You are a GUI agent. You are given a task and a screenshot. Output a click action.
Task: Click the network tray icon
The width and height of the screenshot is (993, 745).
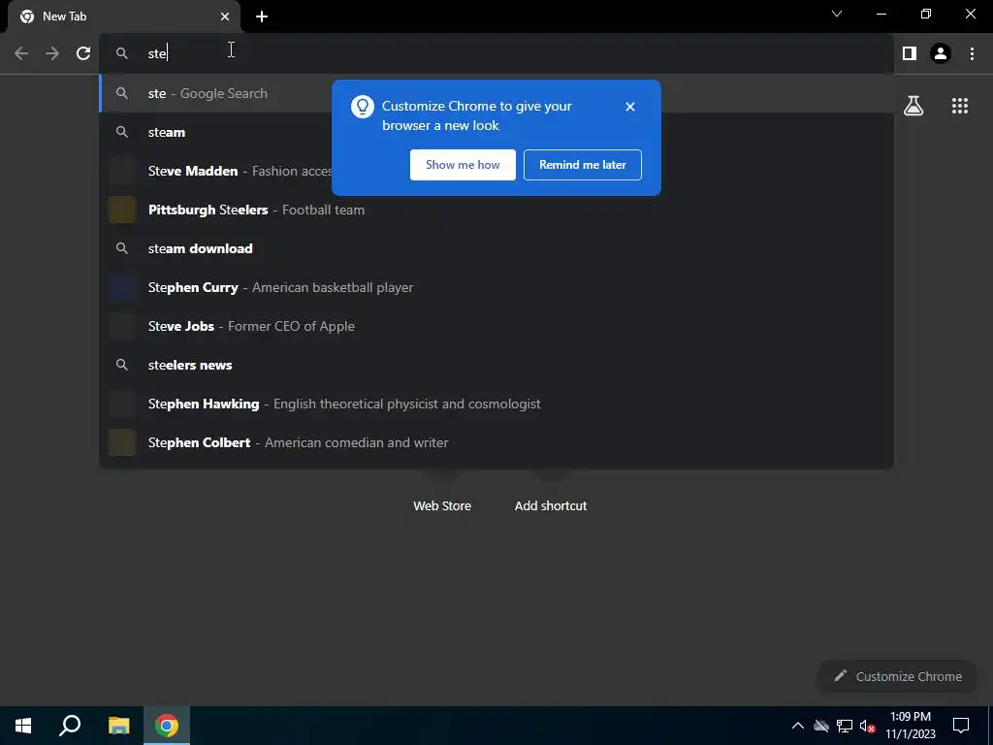coord(845,726)
